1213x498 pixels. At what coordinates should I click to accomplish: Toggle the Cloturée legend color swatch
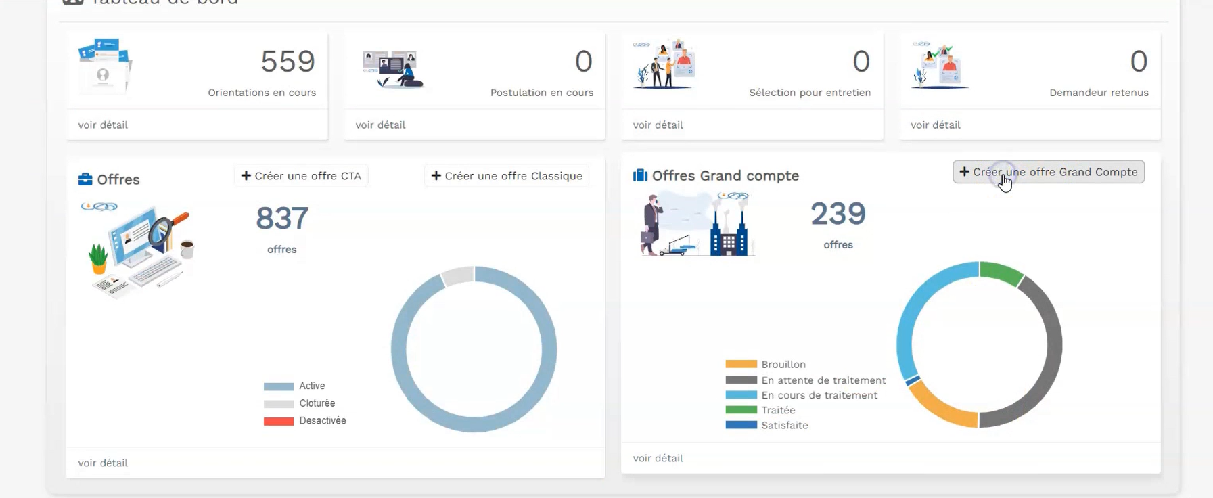[279, 404]
